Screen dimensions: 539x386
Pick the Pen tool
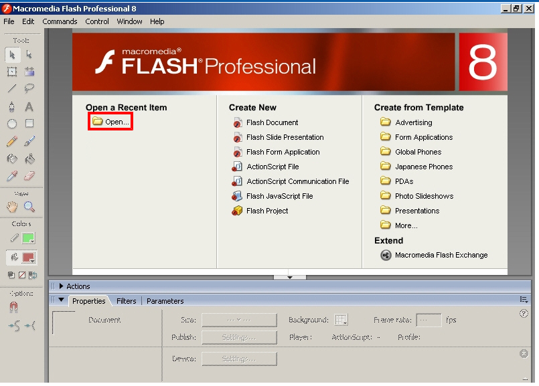[12, 107]
